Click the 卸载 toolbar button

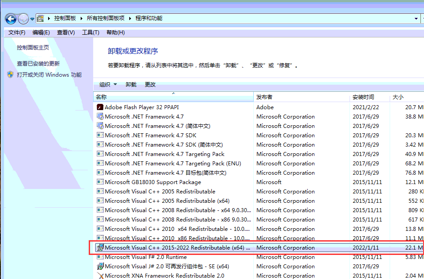pos(131,85)
